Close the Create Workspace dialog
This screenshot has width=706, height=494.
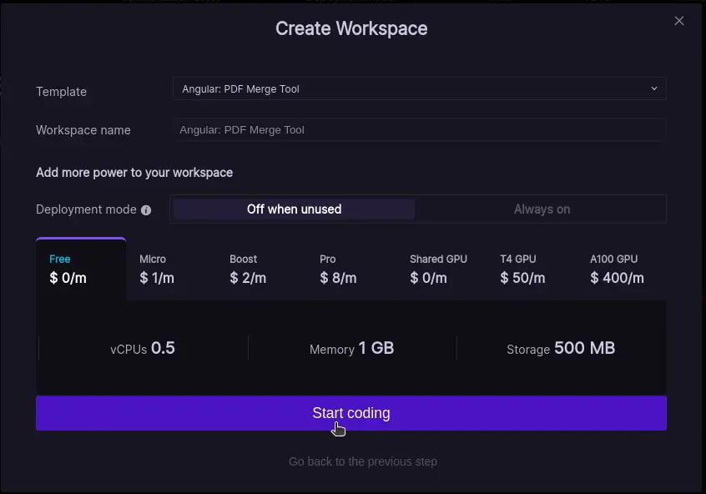click(x=679, y=21)
